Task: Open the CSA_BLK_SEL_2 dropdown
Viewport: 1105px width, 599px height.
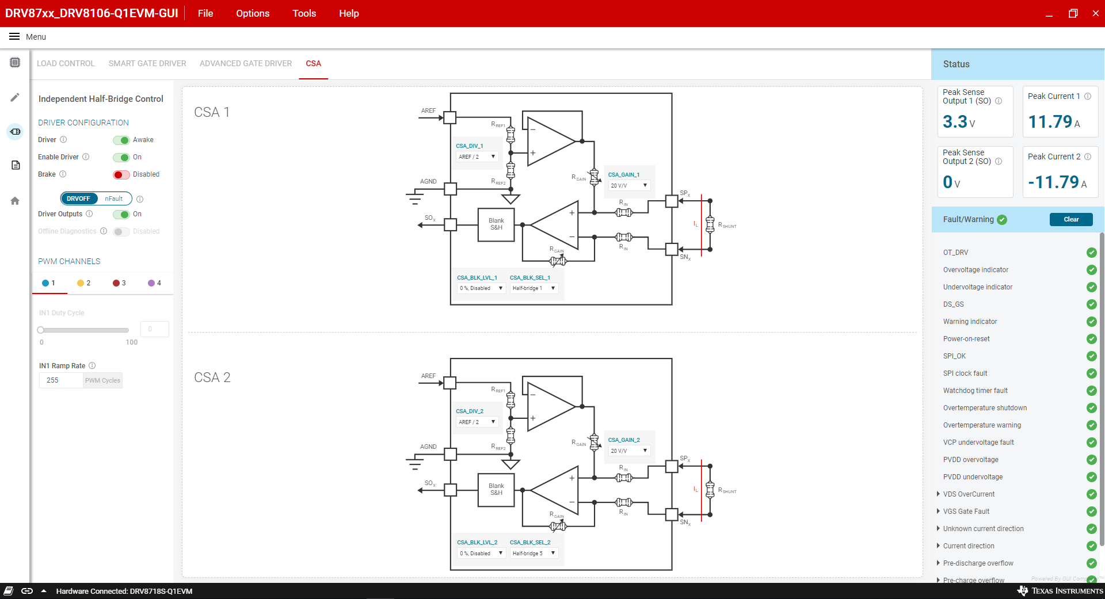Action: 534,554
